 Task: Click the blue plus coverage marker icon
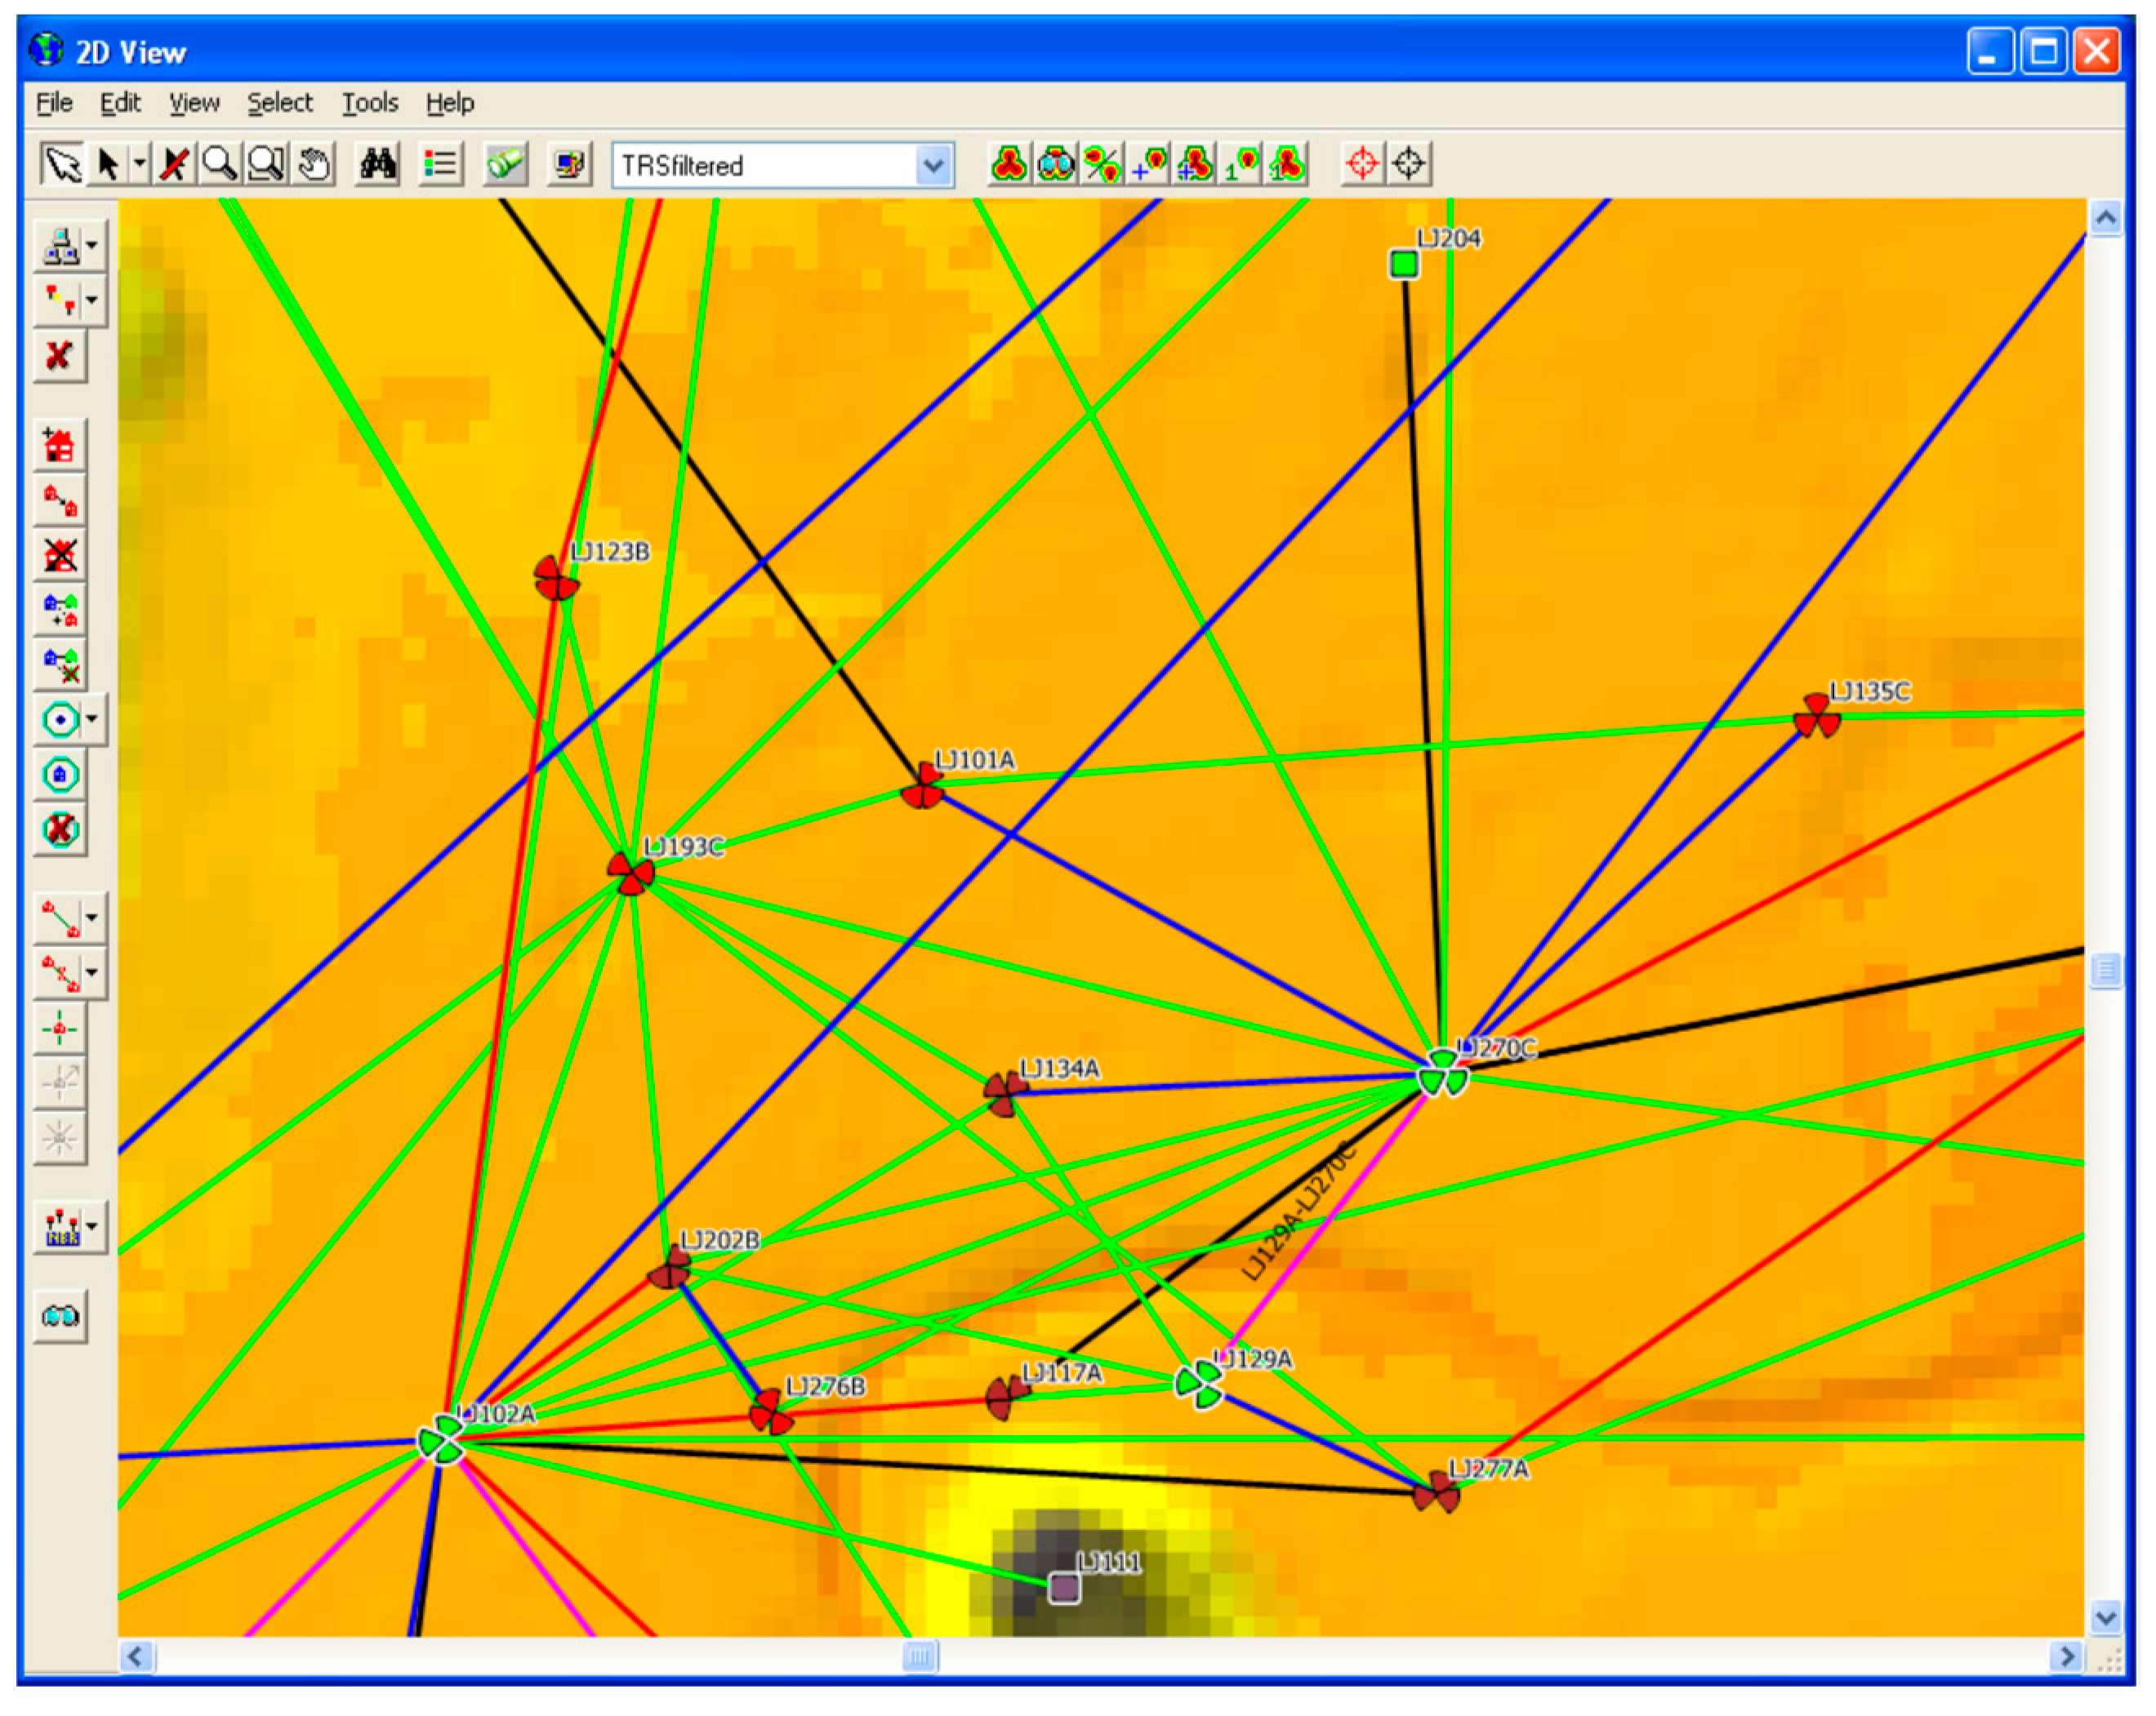pyautogui.click(x=1148, y=164)
